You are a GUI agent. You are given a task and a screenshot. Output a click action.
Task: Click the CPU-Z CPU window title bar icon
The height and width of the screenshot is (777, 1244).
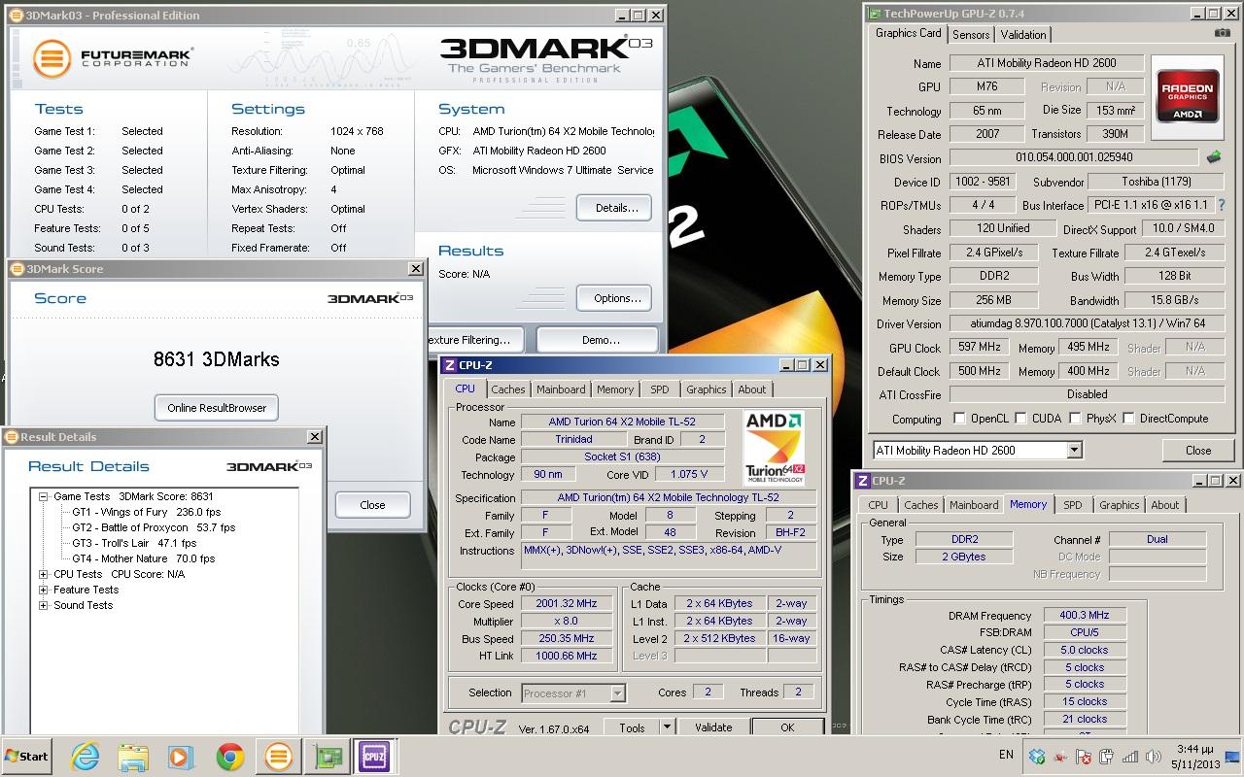coord(449,365)
